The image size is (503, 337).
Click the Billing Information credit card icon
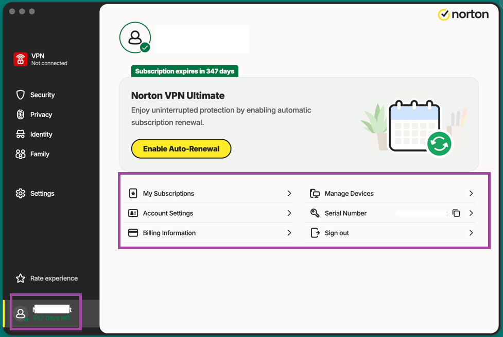pyautogui.click(x=133, y=233)
